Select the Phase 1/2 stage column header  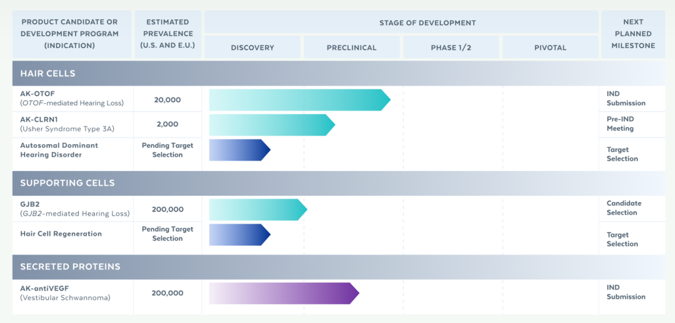pos(451,47)
